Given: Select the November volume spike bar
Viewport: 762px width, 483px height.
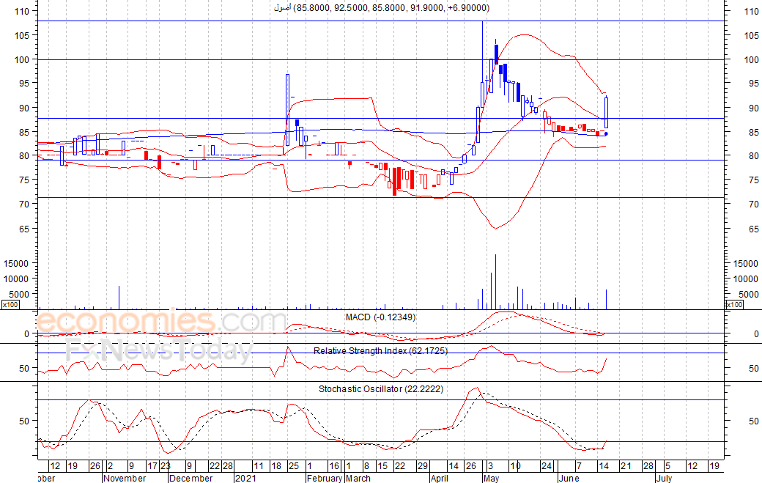Looking at the screenshot, I should [119, 298].
